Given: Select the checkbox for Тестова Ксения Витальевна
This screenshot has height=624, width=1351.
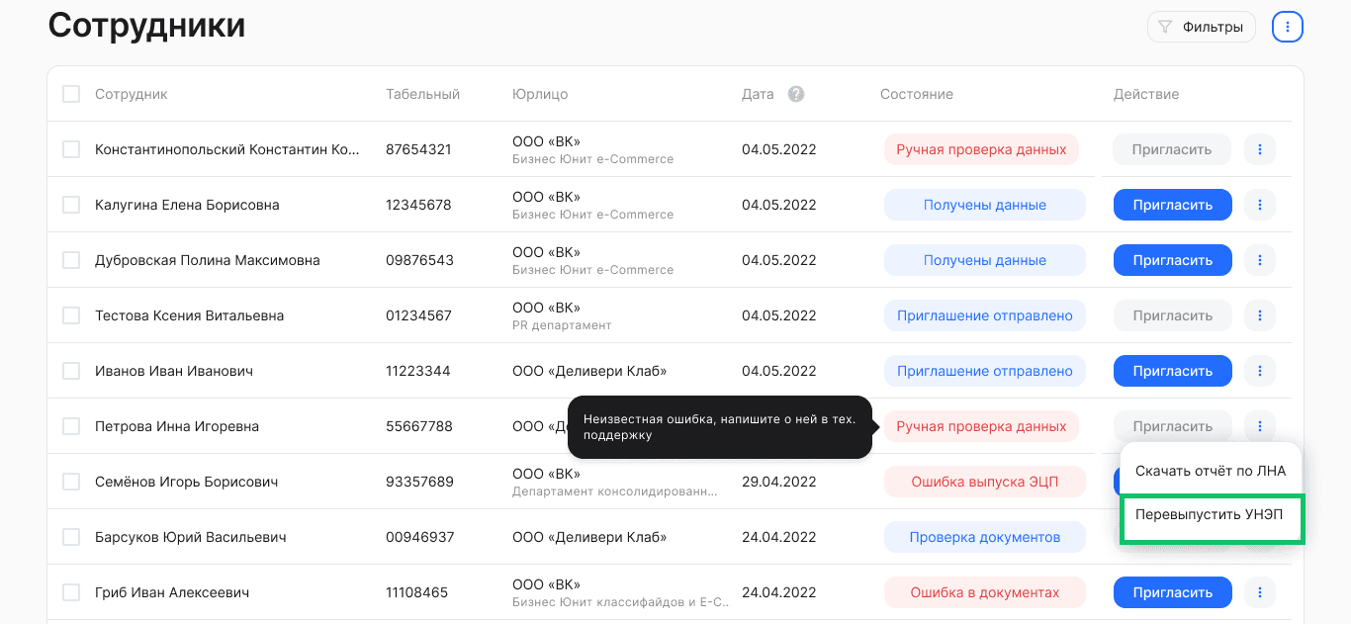Looking at the screenshot, I should tap(71, 315).
